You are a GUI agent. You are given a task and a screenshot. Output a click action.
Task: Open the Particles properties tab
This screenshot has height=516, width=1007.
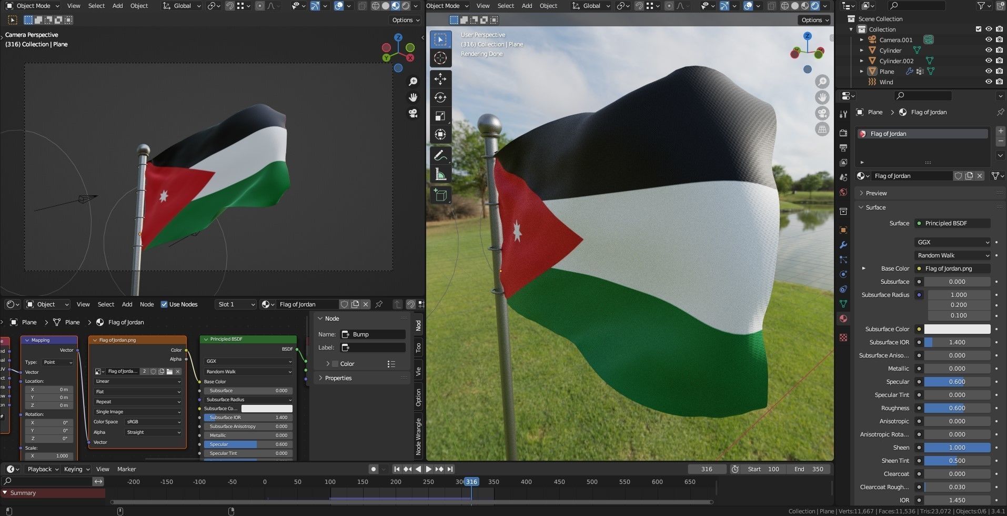pos(843,260)
